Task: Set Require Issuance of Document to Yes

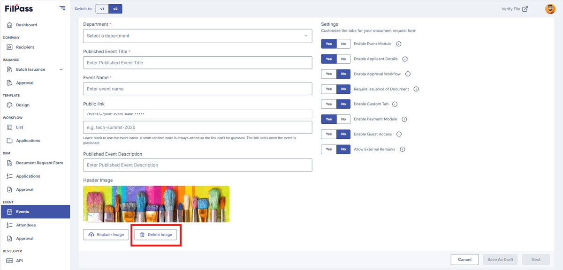Action: tap(329, 89)
